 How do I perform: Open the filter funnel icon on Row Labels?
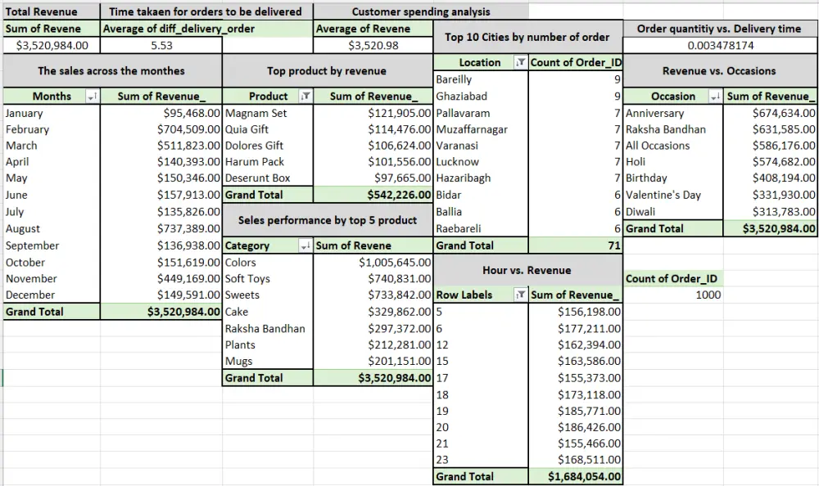click(521, 295)
